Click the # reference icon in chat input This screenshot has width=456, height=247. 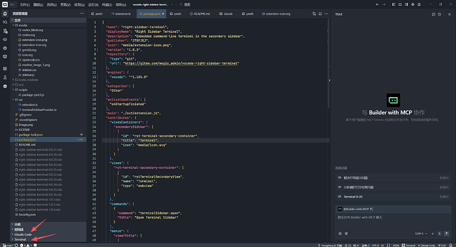(346, 233)
